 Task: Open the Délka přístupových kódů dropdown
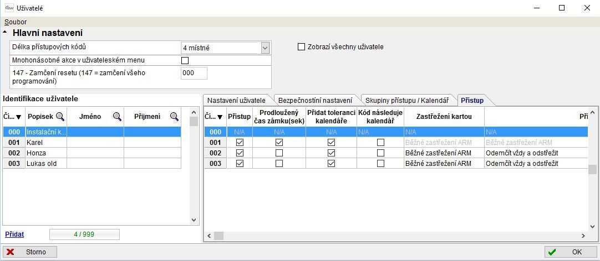(265, 48)
